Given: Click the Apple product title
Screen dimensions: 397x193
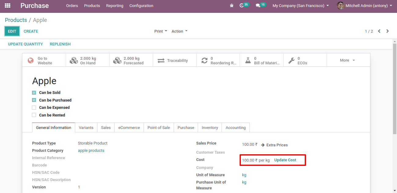Looking at the screenshot, I should 44,81.
